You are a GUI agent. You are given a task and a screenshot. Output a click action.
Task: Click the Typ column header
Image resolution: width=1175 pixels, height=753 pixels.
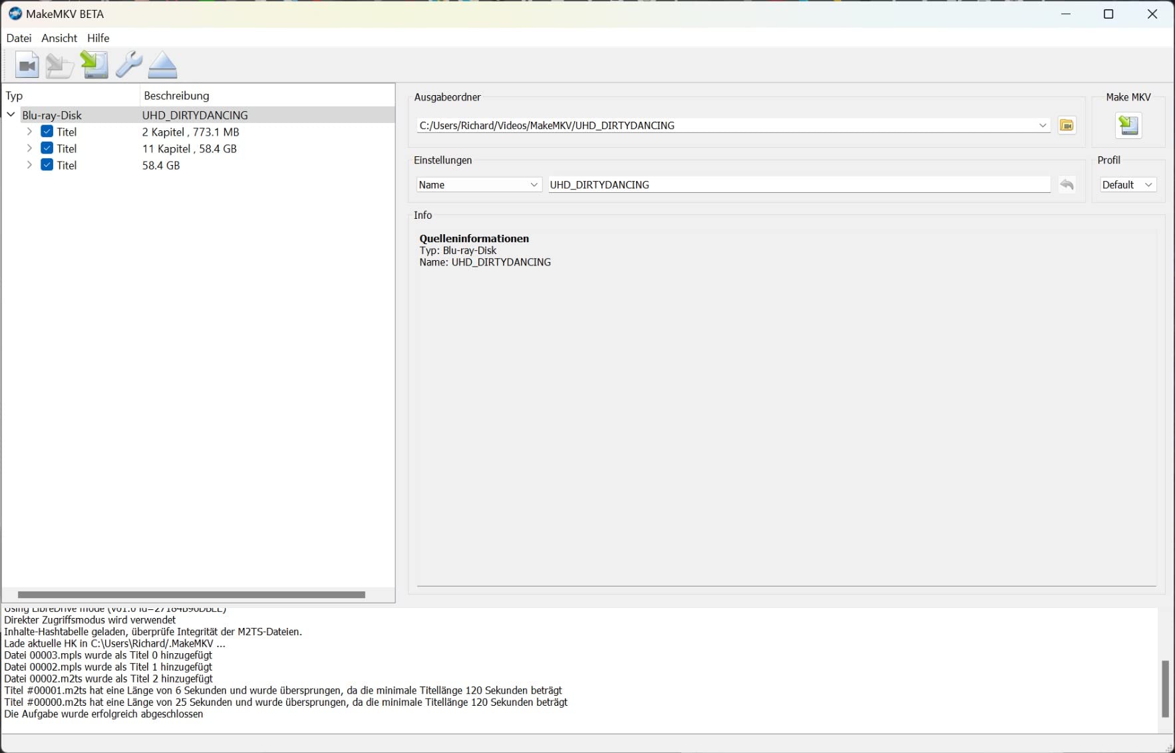71,96
